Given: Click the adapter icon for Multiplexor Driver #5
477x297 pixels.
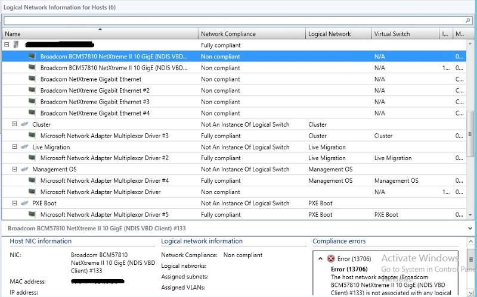Looking at the screenshot, I should point(32,214).
